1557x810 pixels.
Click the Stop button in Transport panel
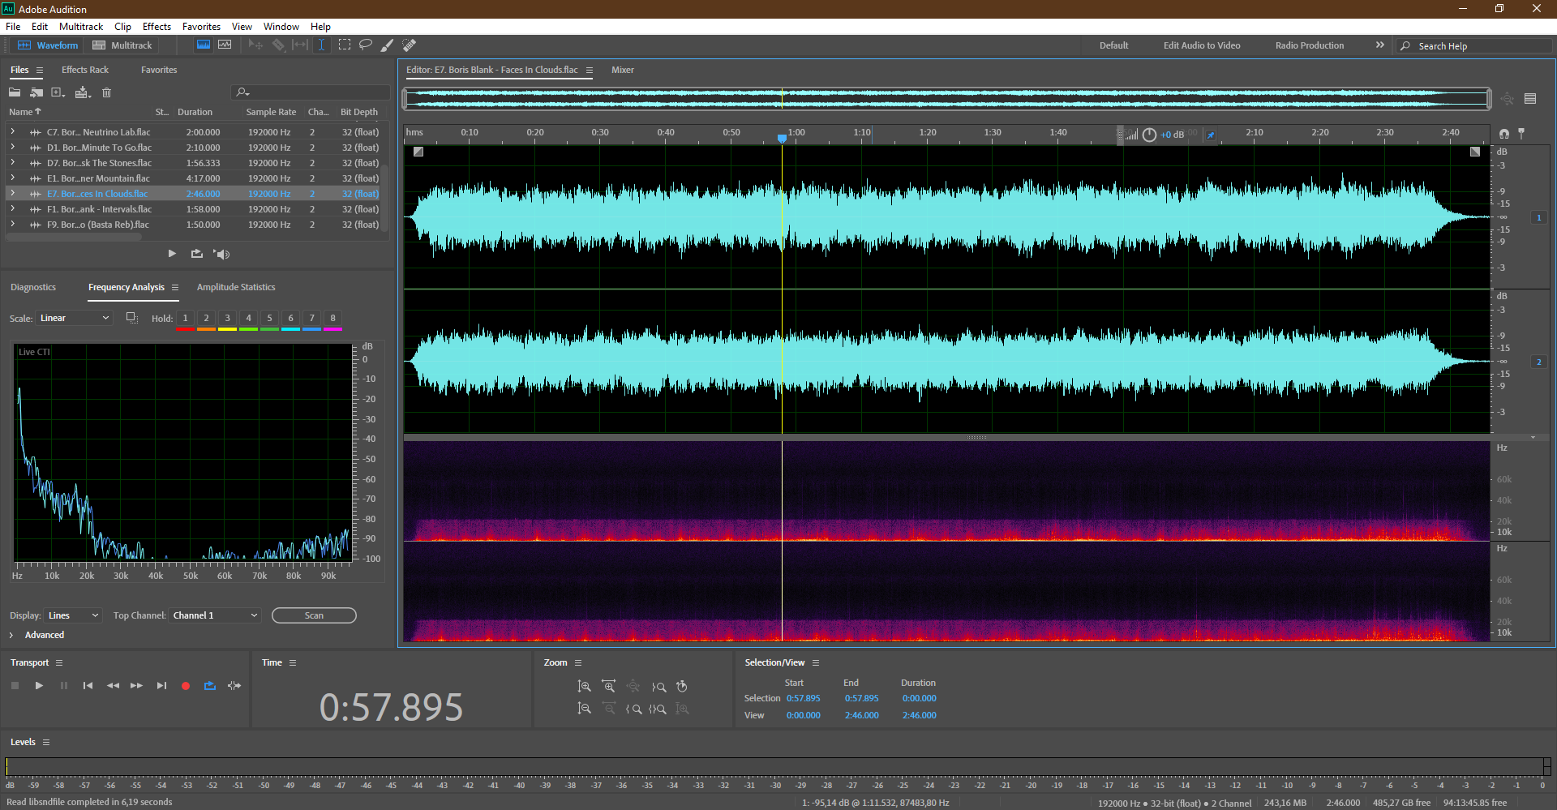coord(15,686)
